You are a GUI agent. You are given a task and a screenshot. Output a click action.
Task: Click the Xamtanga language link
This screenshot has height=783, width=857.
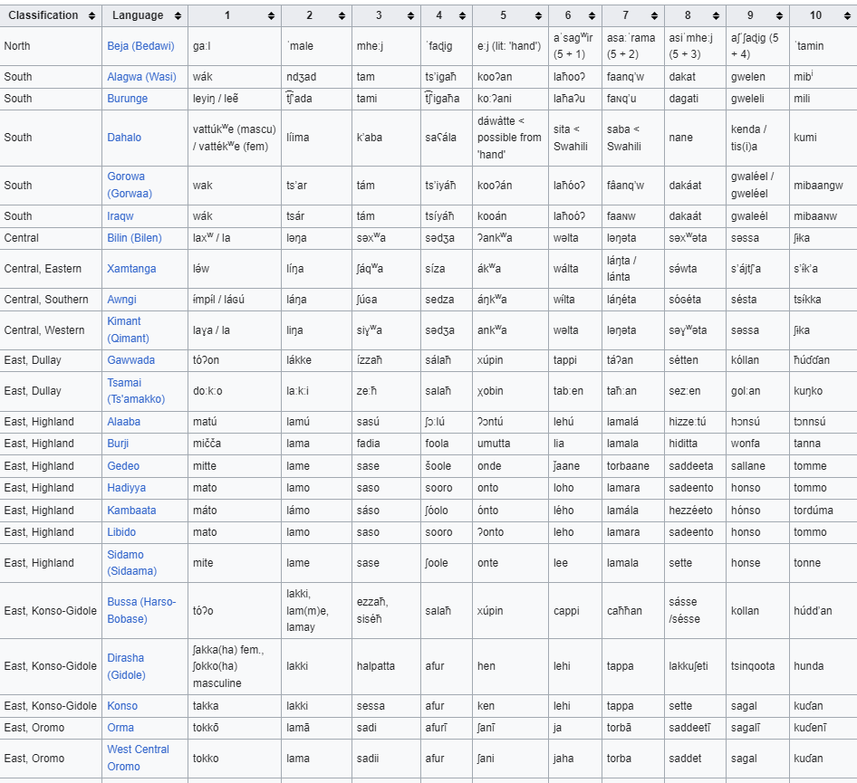point(131,268)
